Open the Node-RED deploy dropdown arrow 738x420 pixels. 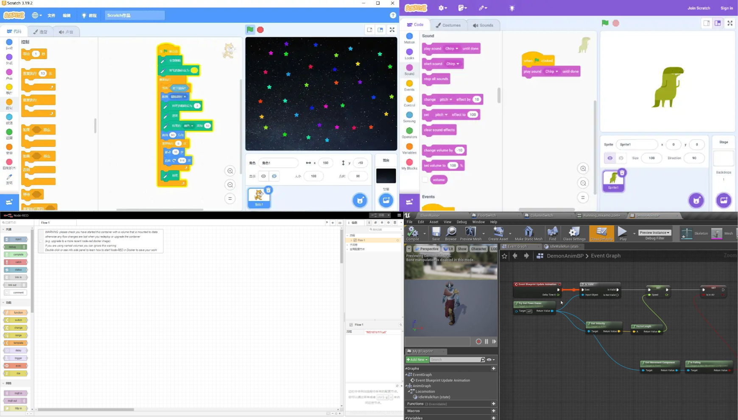point(389,215)
